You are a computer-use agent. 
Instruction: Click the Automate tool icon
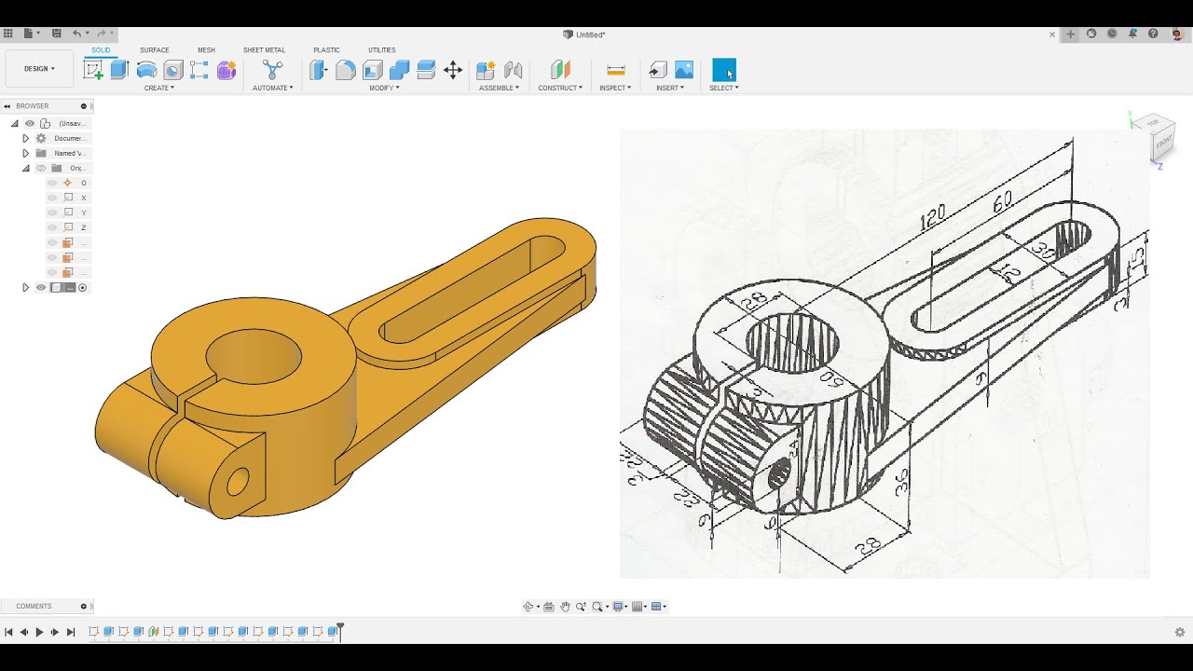click(x=272, y=70)
